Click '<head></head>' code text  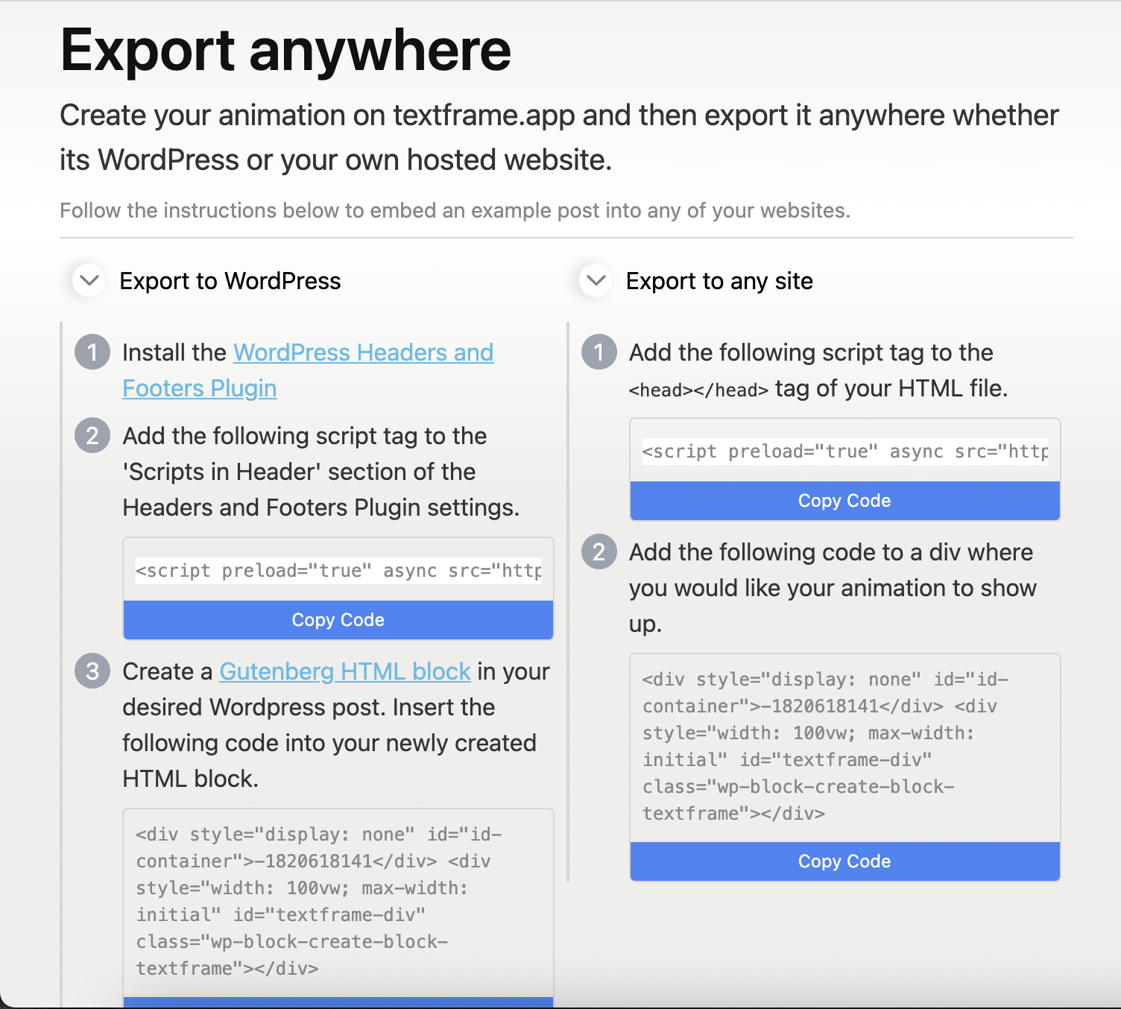pyautogui.click(x=698, y=390)
